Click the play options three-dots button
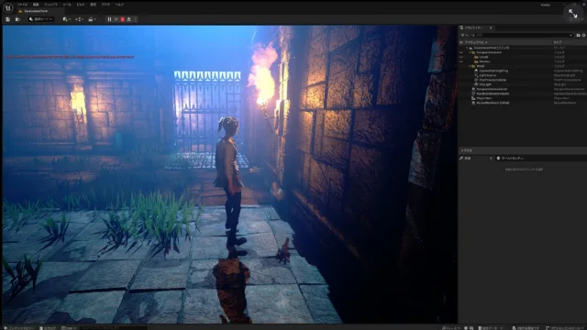 136,19
